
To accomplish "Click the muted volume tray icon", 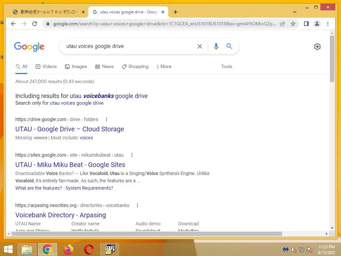I will click(x=294, y=249).
